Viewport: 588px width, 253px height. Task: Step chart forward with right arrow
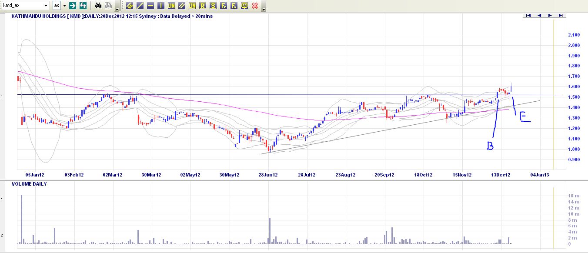click(550, 15)
